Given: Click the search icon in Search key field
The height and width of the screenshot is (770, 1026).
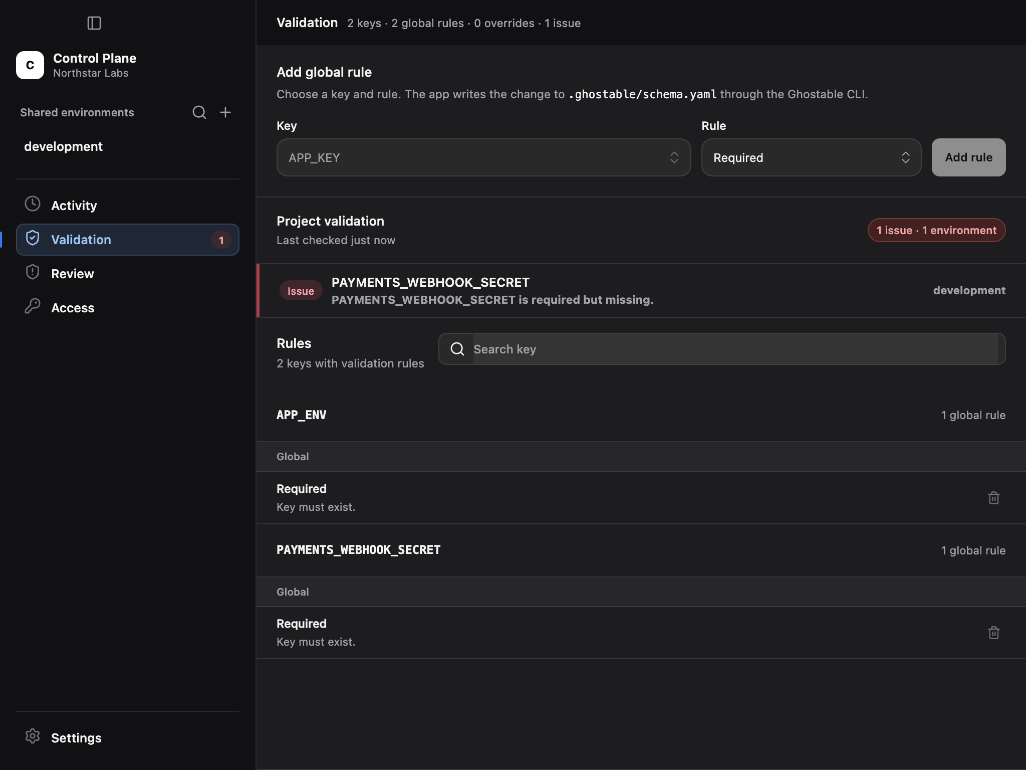Looking at the screenshot, I should coord(457,349).
